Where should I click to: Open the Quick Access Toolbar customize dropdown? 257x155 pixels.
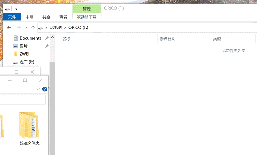(16, 9)
